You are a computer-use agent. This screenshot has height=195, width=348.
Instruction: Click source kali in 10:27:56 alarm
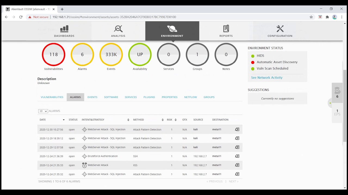pos(195,129)
